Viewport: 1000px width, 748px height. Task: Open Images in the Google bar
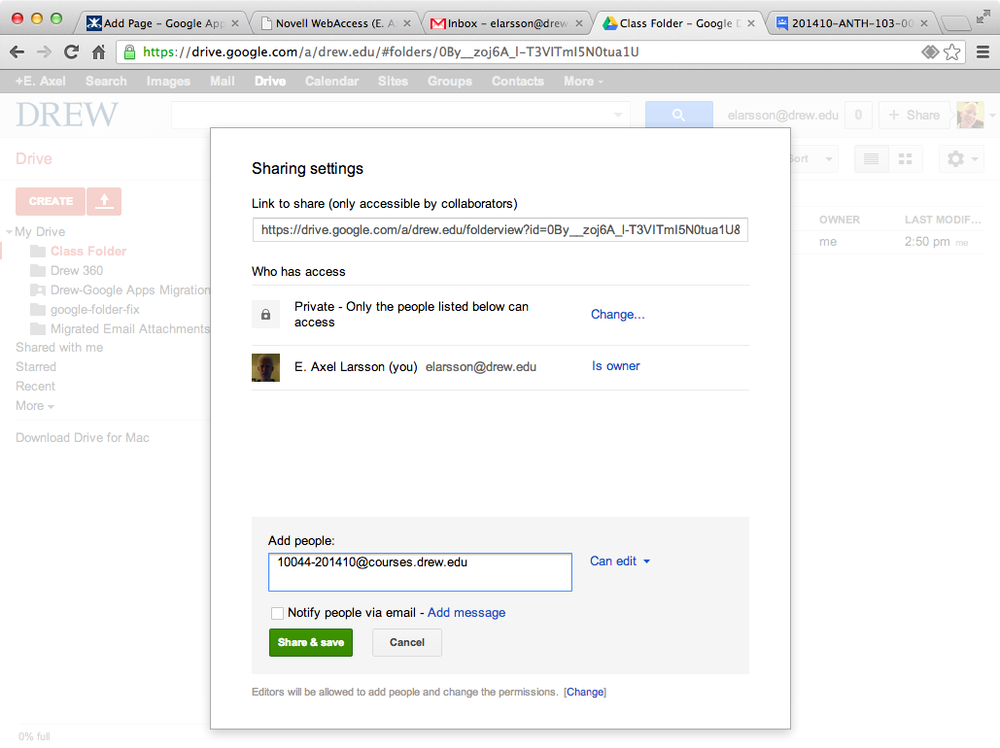tap(168, 82)
